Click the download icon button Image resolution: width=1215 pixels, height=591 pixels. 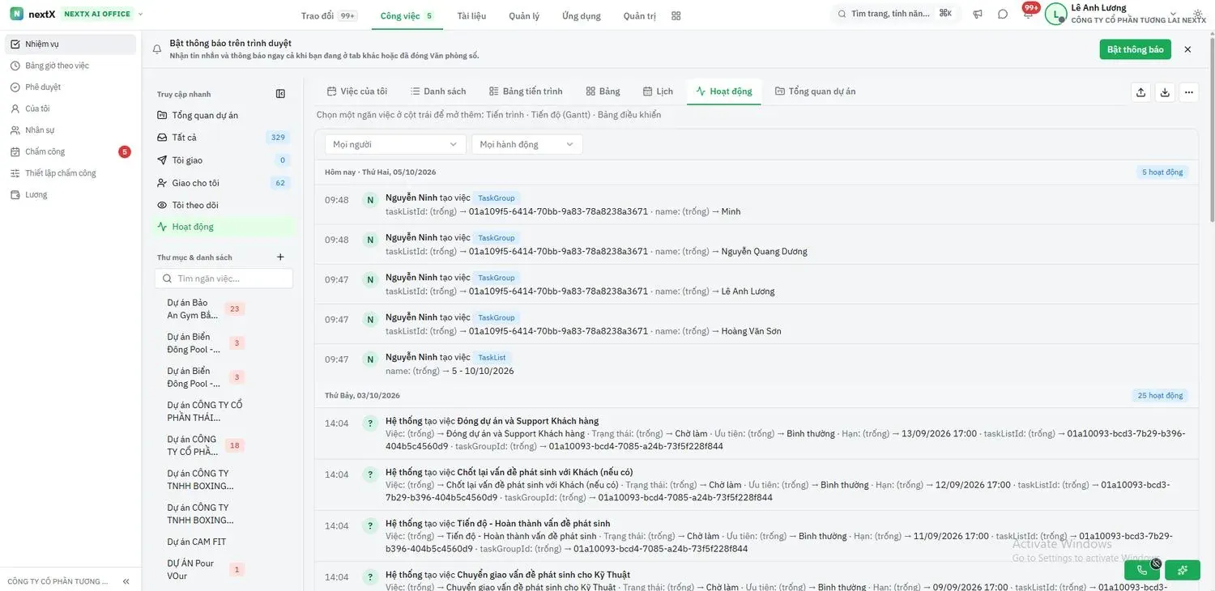click(1165, 92)
